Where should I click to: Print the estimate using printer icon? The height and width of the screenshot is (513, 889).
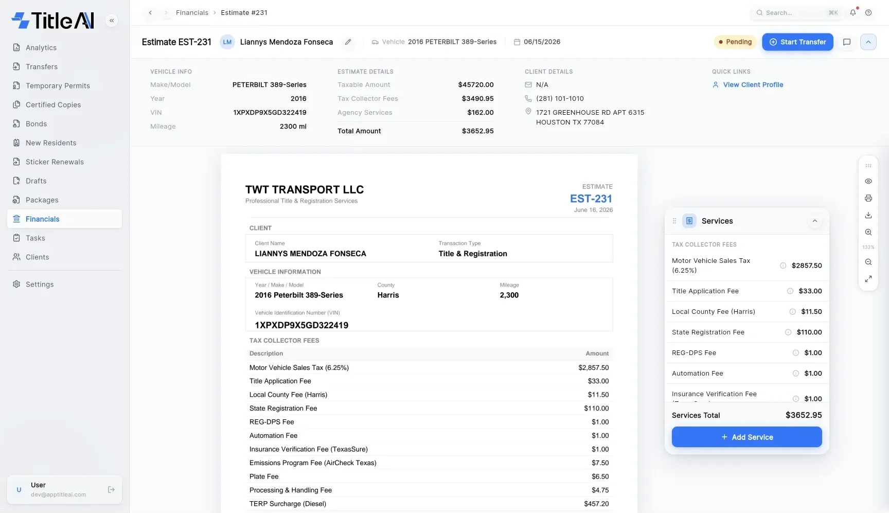point(868,198)
